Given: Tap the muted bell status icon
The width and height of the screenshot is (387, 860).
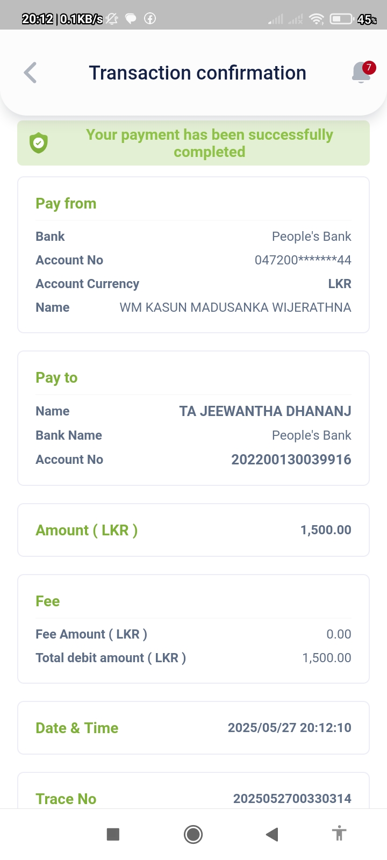Looking at the screenshot, I should 112,19.
